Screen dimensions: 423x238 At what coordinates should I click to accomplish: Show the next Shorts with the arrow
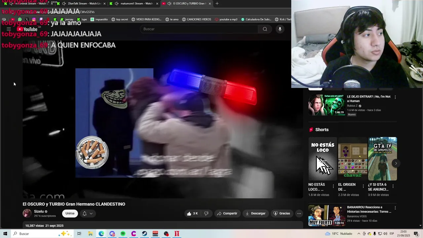tap(396, 163)
